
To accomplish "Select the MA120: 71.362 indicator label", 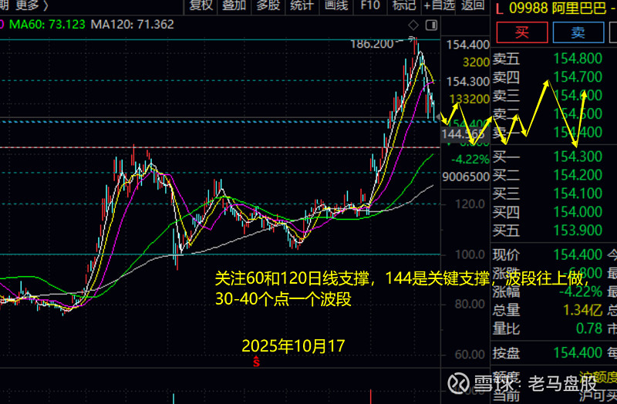I will [132, 25].
